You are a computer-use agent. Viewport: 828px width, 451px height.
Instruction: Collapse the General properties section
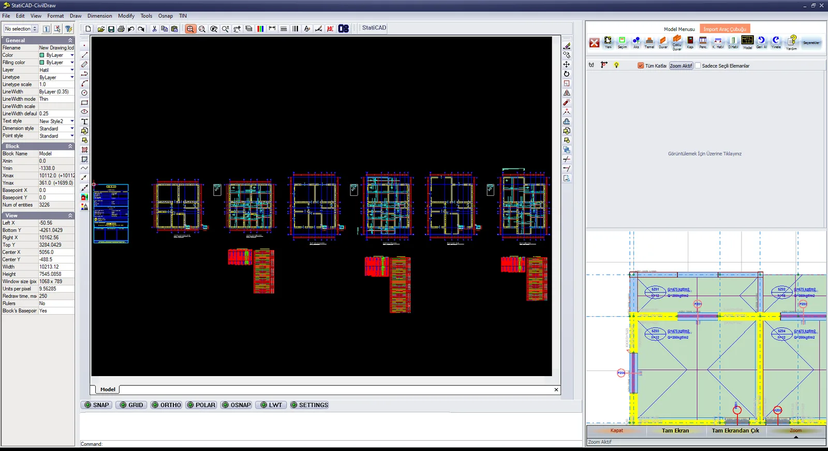[x=70, y=40]
